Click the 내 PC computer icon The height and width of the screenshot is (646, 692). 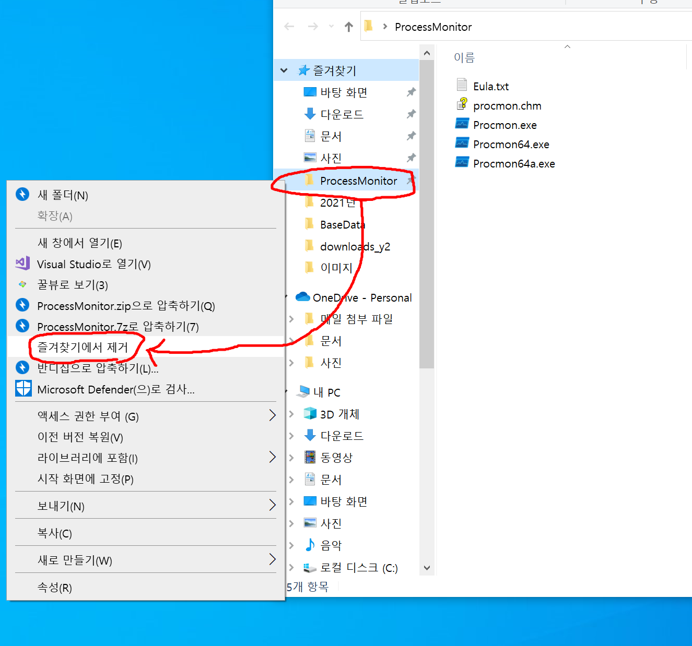tap(303, 391)
